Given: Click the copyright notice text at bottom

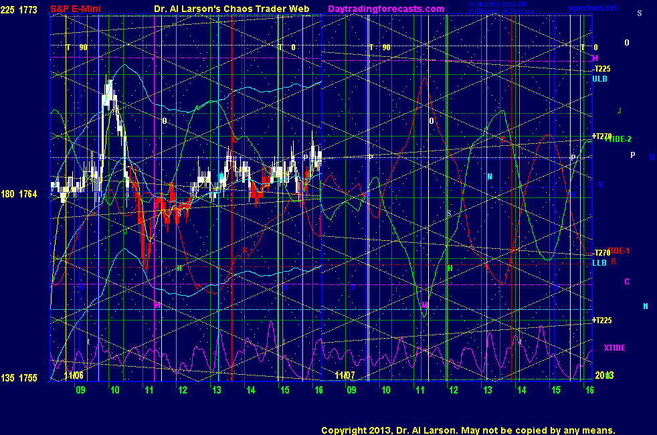Looking at the screenshot, I should click(468, 430).
